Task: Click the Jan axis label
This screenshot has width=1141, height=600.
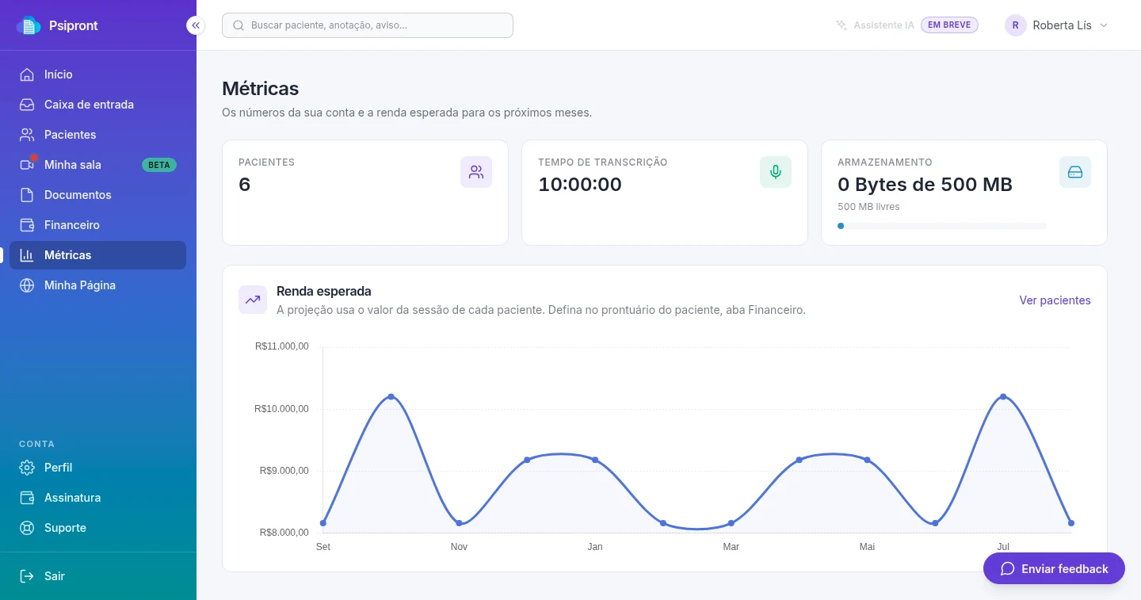Action: [595, 547]
